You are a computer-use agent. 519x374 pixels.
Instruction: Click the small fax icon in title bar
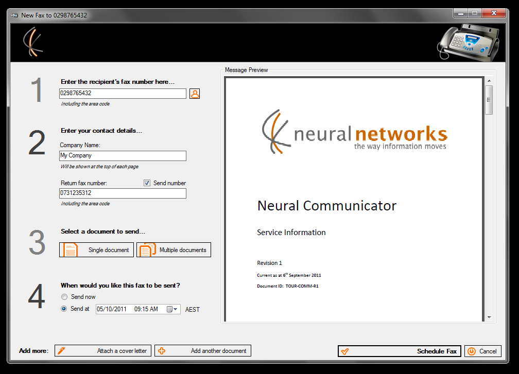click(14, 15)
